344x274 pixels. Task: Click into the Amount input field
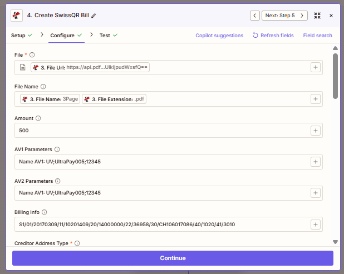(159, 131)
